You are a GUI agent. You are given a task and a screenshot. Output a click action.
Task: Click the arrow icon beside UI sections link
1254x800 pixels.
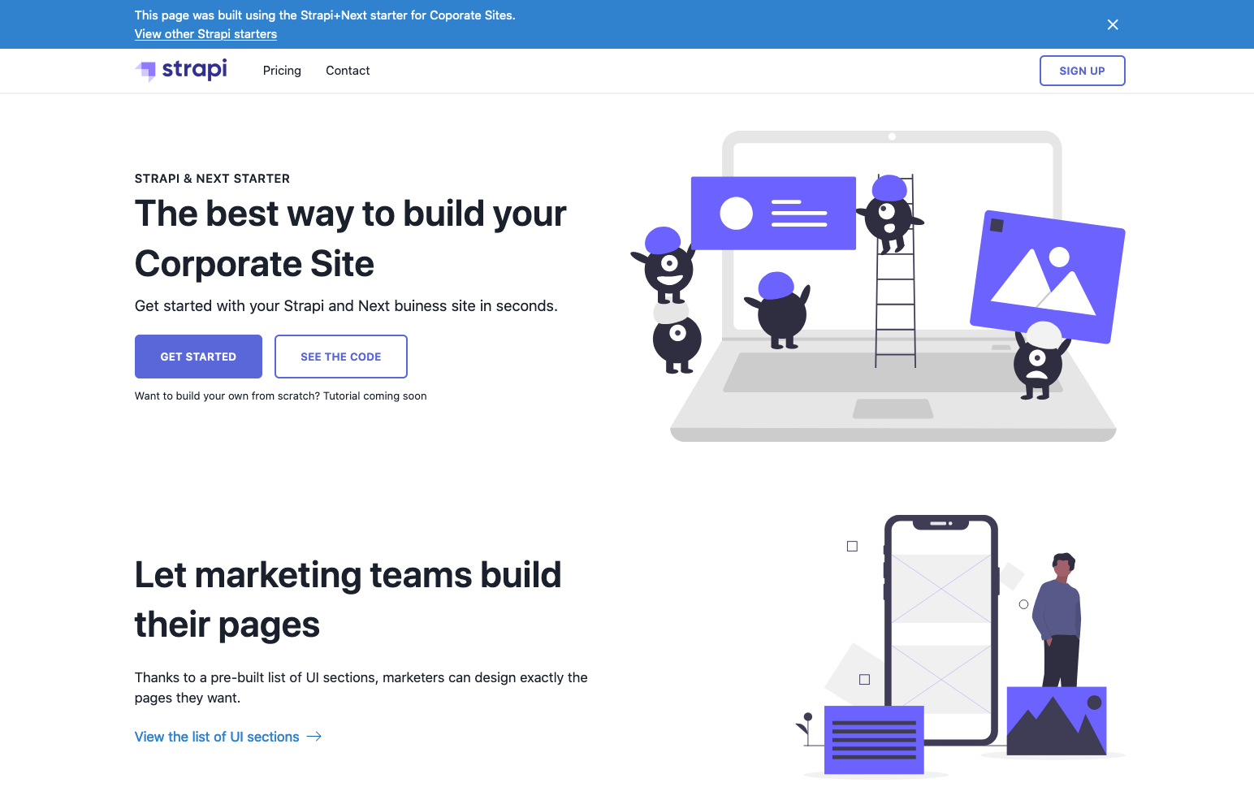click(x=314, y=737)
